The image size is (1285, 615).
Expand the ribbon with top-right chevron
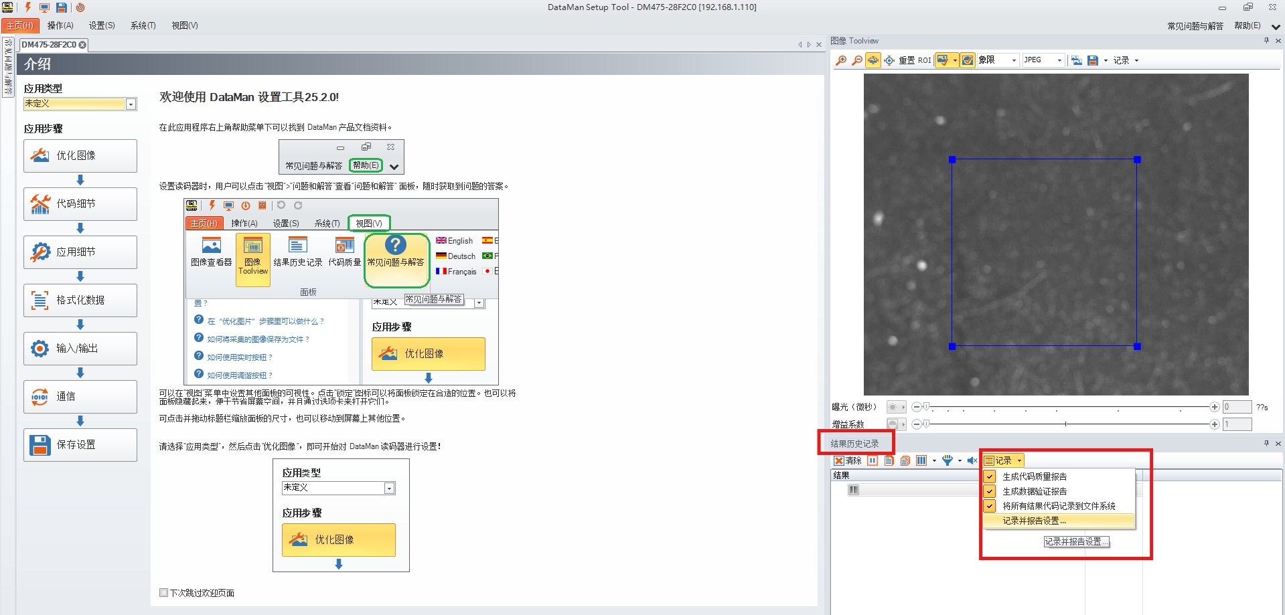tap(1276, 27)
